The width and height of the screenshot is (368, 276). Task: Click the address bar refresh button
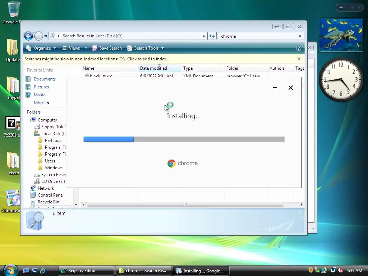[212, 36]
